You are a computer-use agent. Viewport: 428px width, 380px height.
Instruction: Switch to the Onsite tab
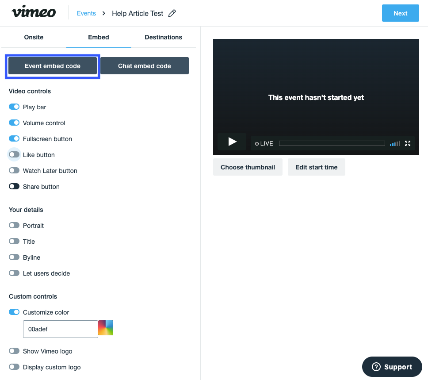tap(34, 37)
